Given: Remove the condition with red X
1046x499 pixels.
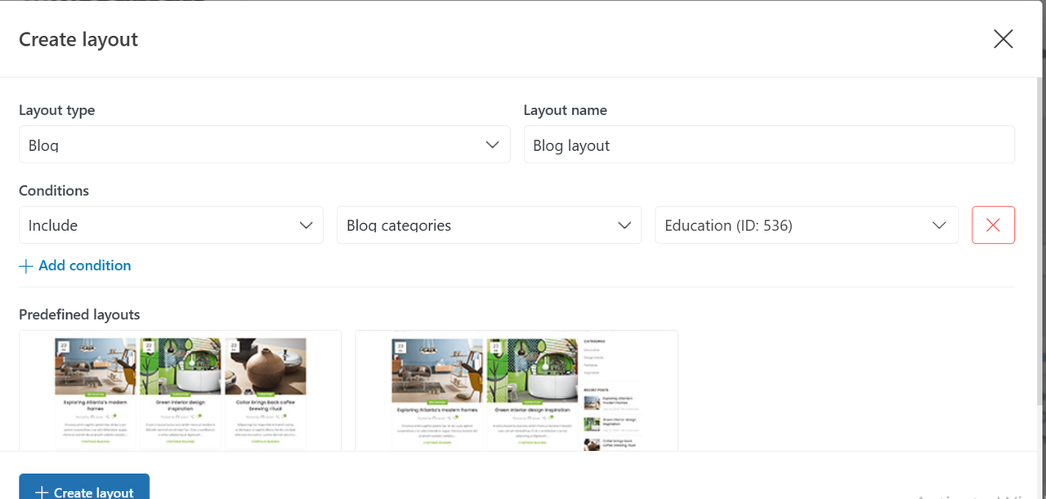Looking at the screenshot, I should coord(993,225).
